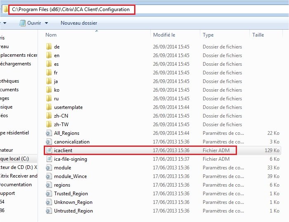The height and width of the screenshot is (222, 289).
Task: Click the icaclient ADM file icon
Action: tap(49, 150)
